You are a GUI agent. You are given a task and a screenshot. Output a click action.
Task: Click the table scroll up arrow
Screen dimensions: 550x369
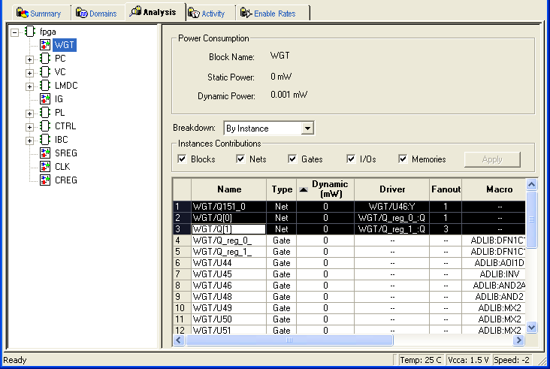(532, 185)
